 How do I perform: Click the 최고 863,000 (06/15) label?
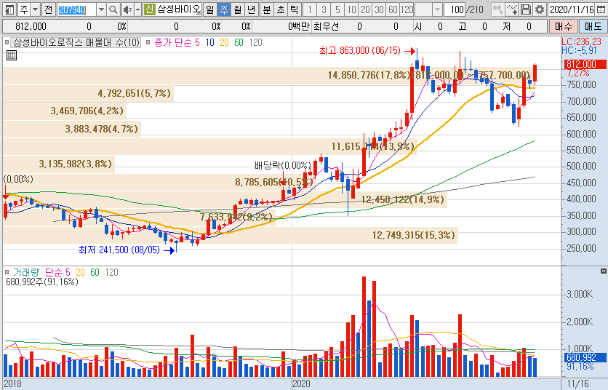[x=359, y=50]
